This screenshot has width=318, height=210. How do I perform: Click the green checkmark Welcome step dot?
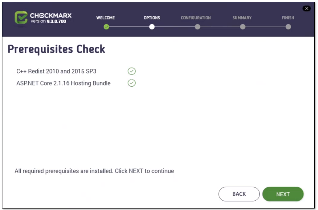pos(106,27)
